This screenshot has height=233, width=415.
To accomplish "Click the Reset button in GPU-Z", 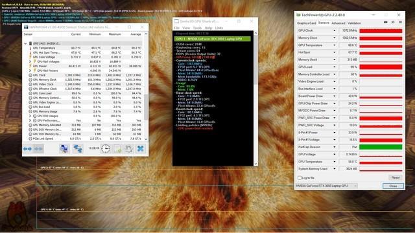I will (x=396, y=178).
